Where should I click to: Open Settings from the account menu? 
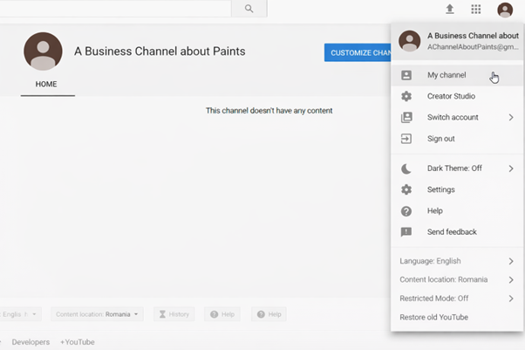440,189
